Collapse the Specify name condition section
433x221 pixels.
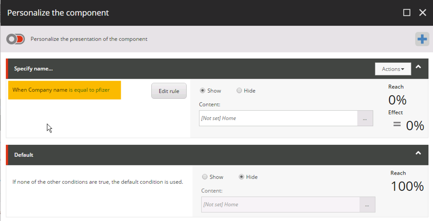418,67
